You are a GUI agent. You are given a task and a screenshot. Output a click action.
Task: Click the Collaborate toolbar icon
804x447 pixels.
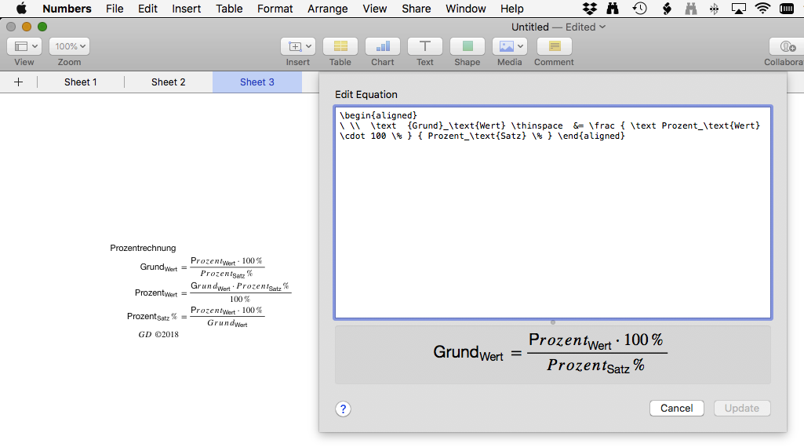(x=787, y=46)
